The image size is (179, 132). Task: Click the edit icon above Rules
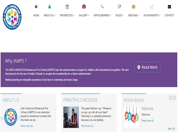[x=120, y=7]
